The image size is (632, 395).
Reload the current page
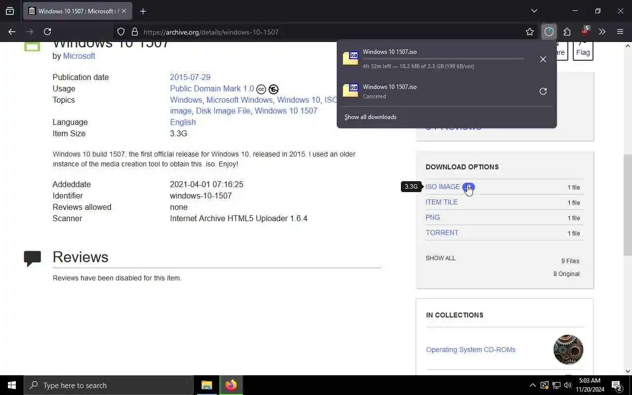47,32
